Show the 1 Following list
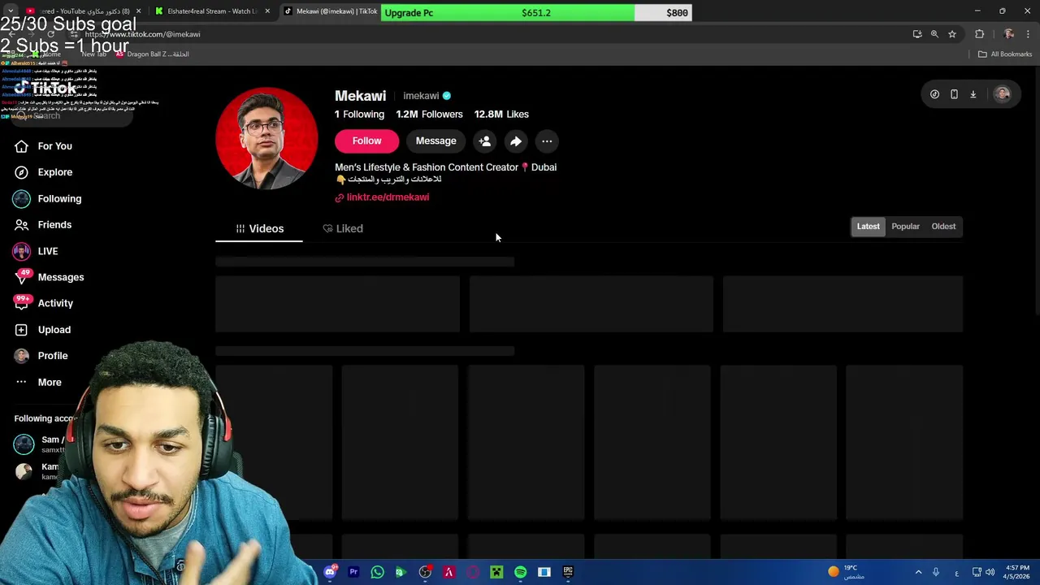1040x585 pixels. pos(359,115)
